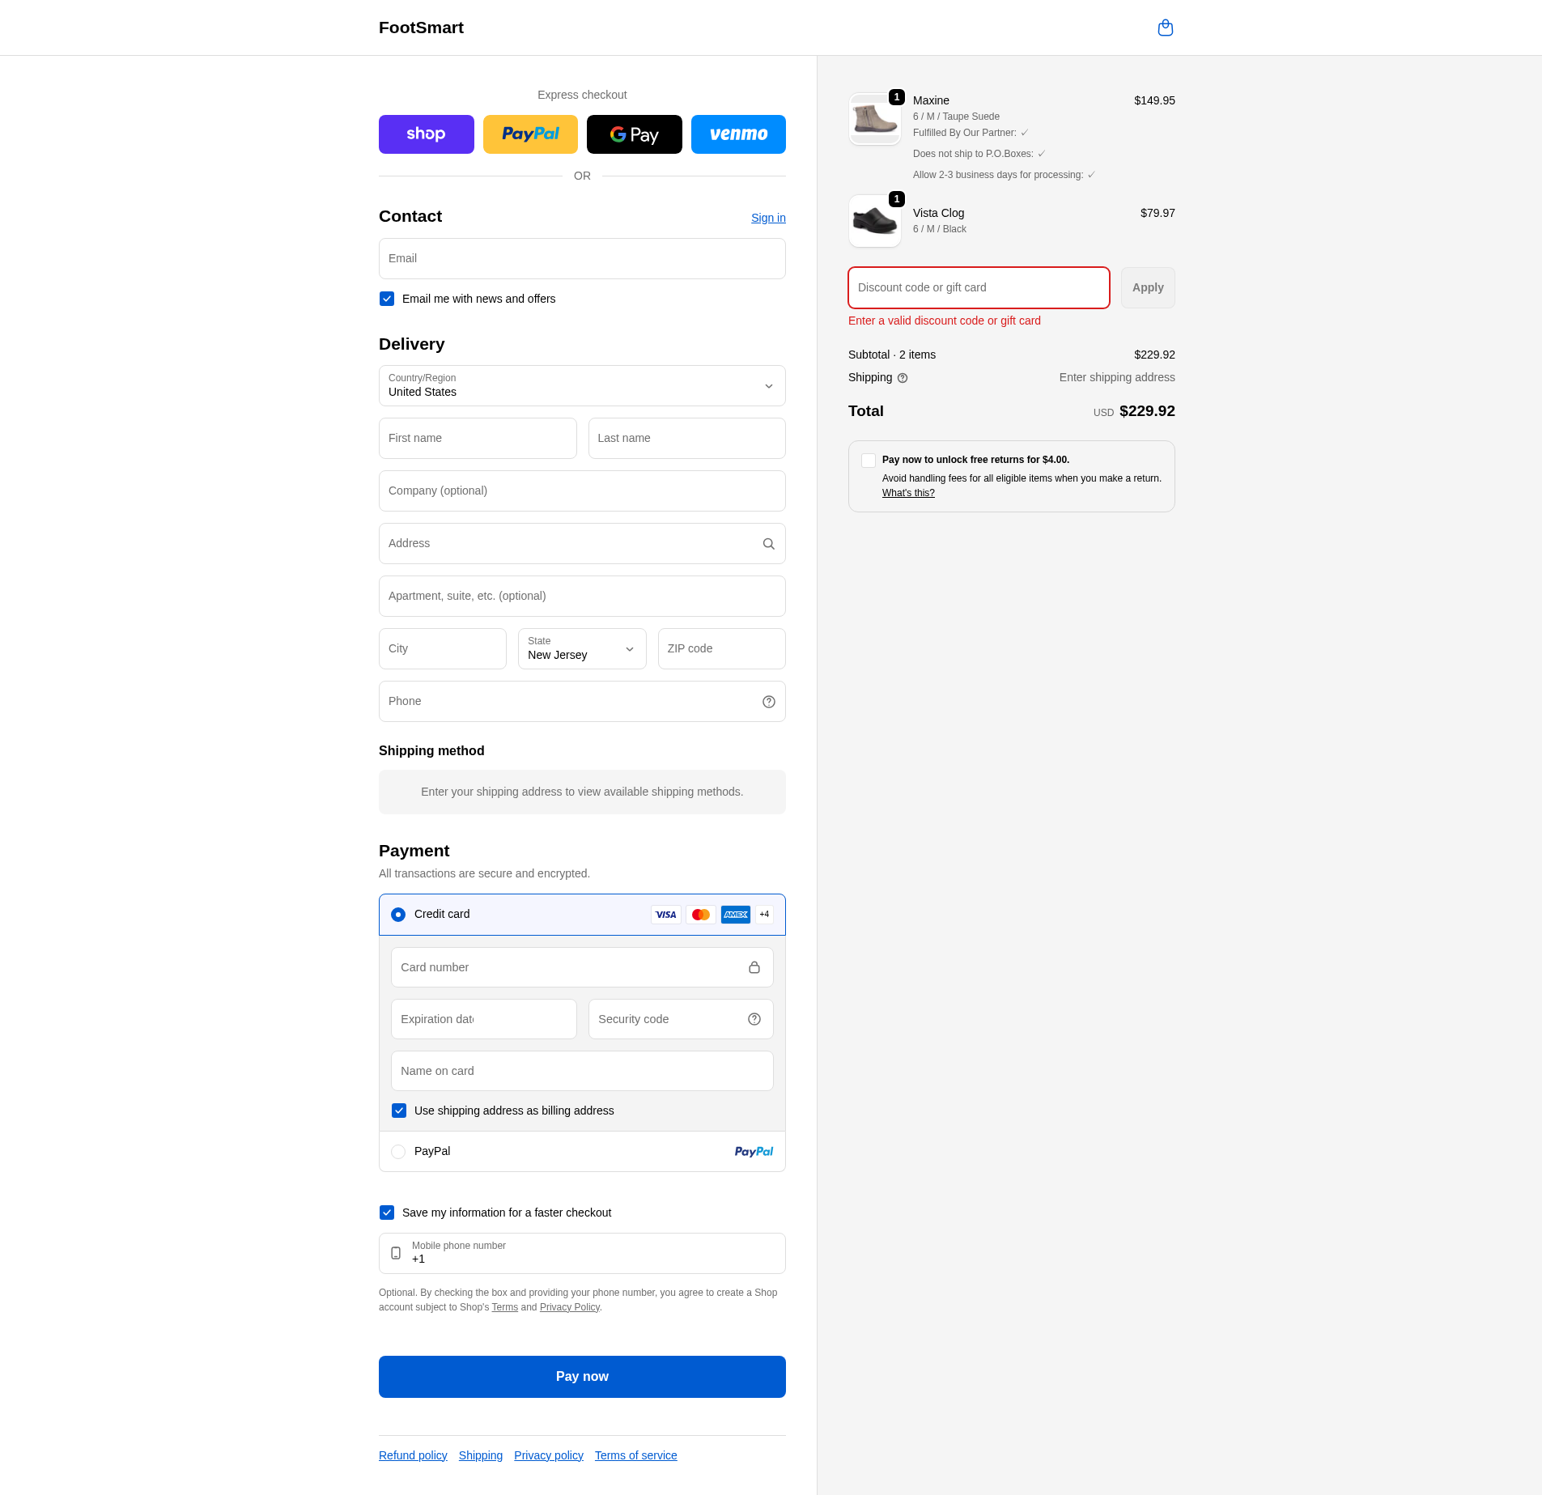Uncheck Email me with news and offers
The image size is (1542, 1495).
click(387, 299)
